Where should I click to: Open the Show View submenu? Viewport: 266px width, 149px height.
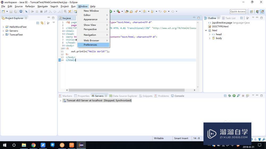(90, 25)
